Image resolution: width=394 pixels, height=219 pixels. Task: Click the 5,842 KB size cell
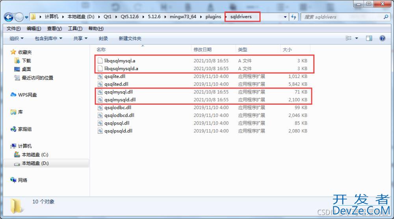pyautogui.click(x=298, y=84)
